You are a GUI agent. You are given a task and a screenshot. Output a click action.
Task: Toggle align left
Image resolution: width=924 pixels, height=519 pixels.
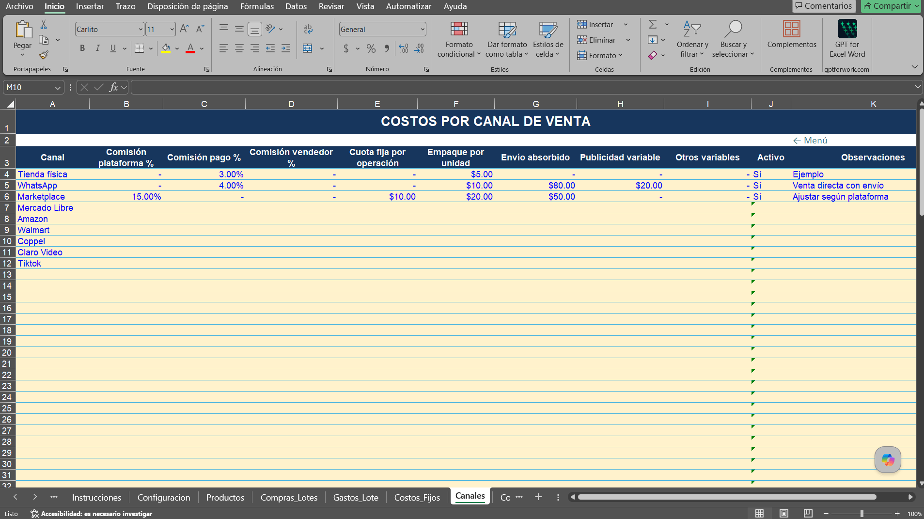pos(223,48)
